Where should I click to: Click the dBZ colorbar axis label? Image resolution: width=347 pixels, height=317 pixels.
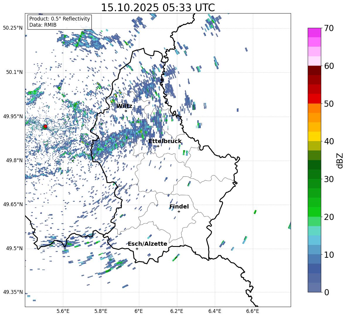339,160
